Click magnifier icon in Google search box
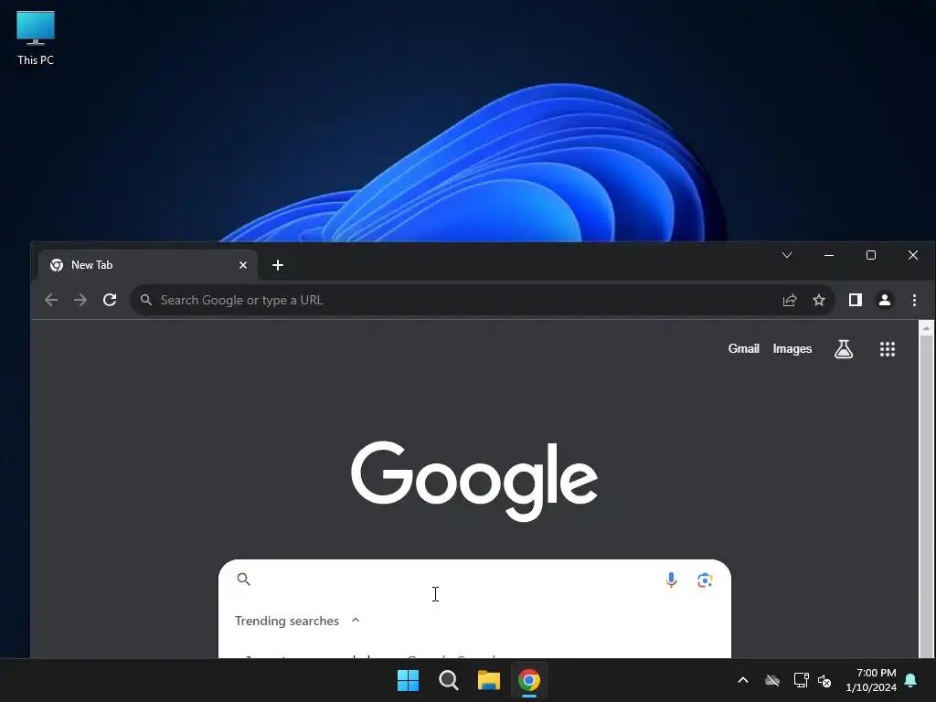This screenshot has height=702, width=936. (x=243, y=579)
